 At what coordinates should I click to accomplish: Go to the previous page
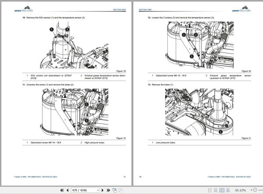68,190
